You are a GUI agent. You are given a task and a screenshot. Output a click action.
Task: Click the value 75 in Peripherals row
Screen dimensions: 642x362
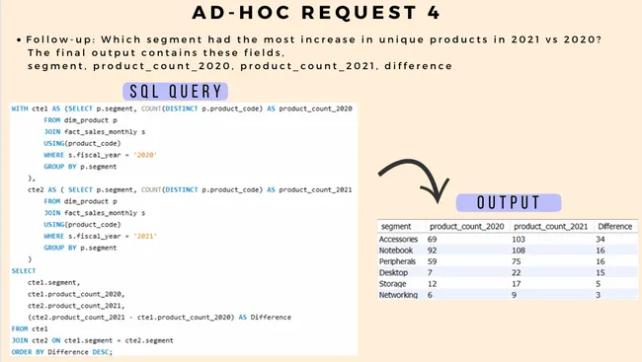[x=517, y=261]
